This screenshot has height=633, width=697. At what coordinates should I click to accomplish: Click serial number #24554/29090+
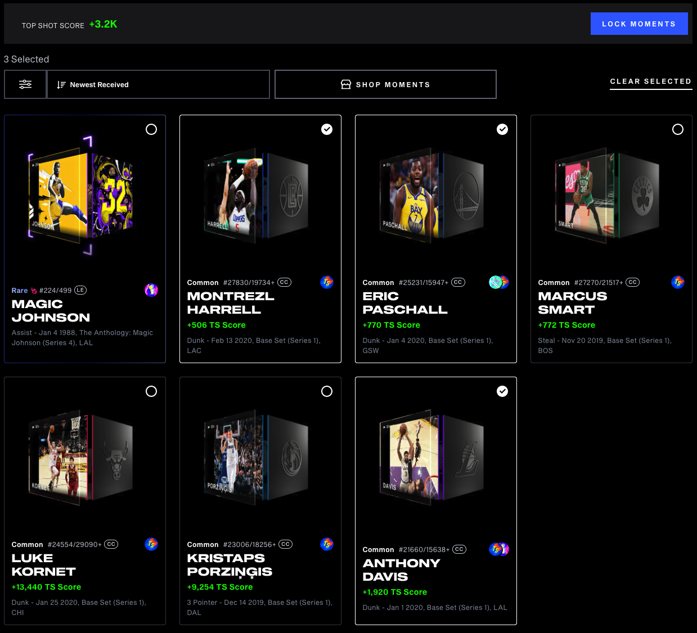pos(75,545)
